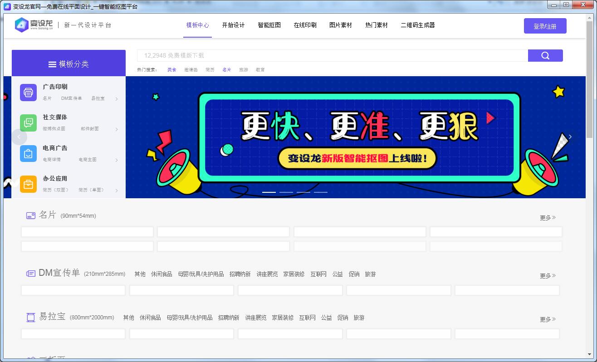Filter 易拉宝 templates by 招聘纳新

point(228,318)
